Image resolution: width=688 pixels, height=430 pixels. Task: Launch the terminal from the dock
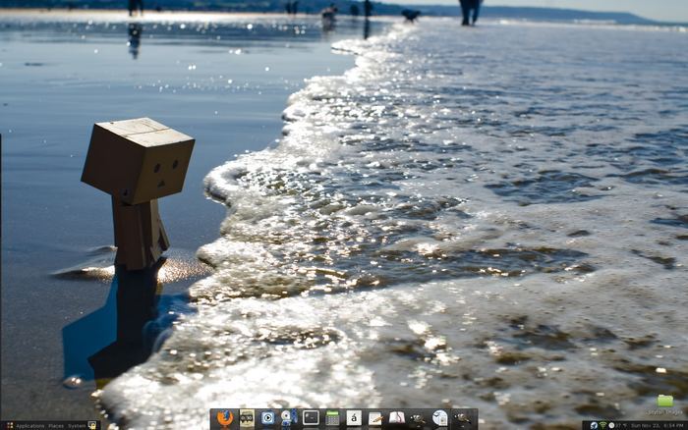(x=311, y=418)
